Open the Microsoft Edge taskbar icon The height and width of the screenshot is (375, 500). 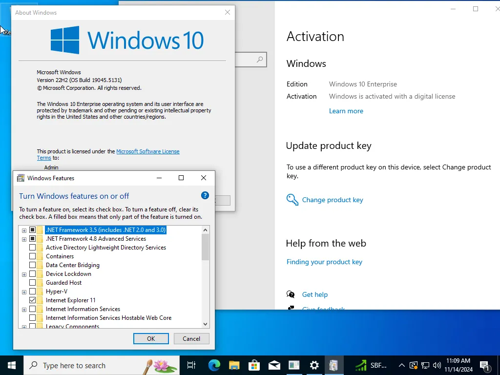click(214, 365)
